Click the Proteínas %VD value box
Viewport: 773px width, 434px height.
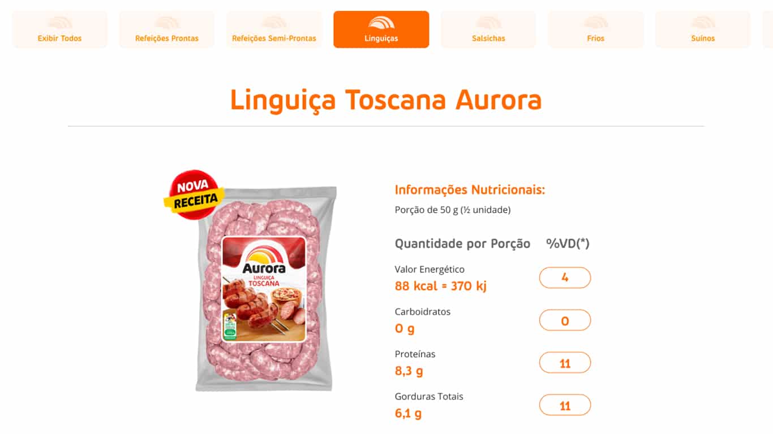click(565, 363)
